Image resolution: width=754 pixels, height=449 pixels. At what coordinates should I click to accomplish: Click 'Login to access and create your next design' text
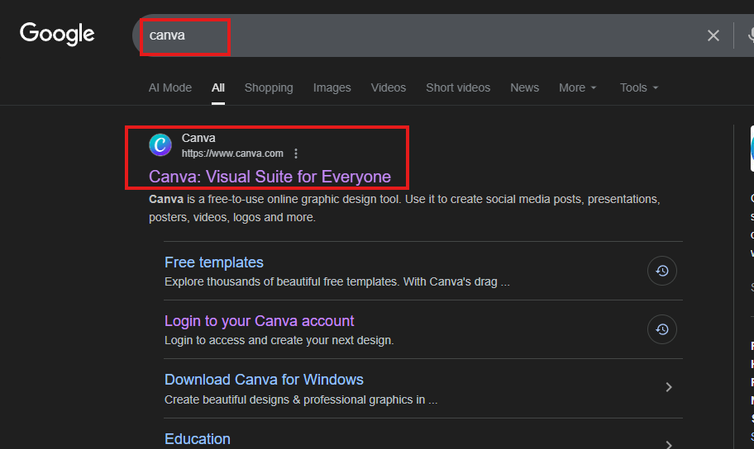tap(279, 341)
